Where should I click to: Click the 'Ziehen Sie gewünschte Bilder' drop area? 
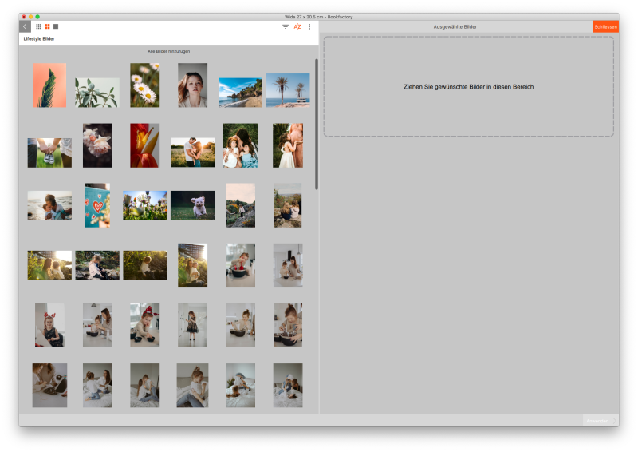coord(468,86)
